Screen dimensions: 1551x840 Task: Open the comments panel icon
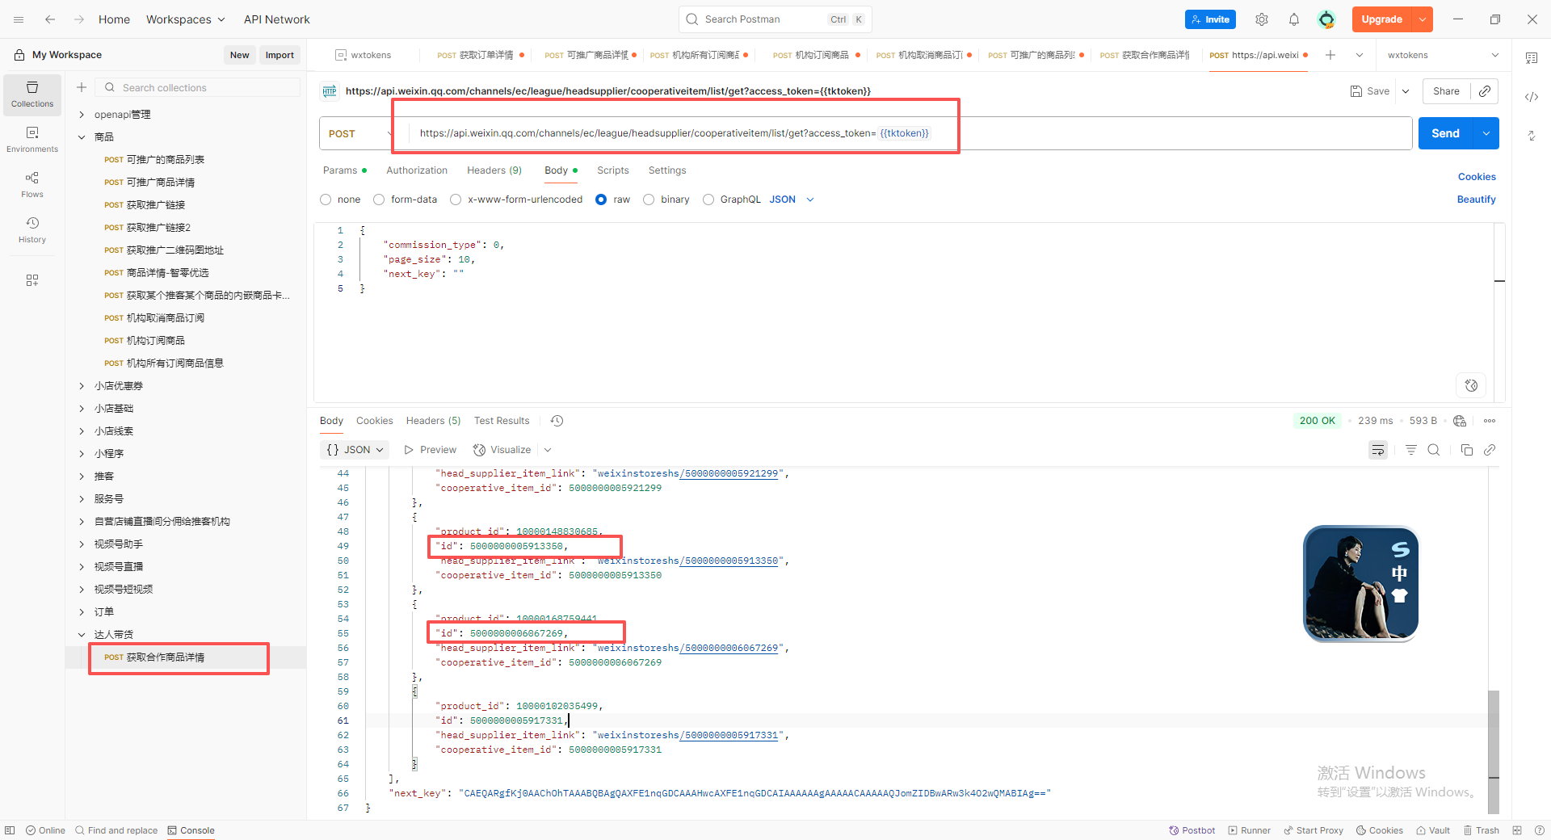[x=1532, y=58]
